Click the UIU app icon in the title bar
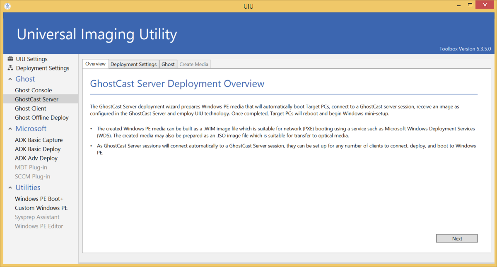 point(7,6)
